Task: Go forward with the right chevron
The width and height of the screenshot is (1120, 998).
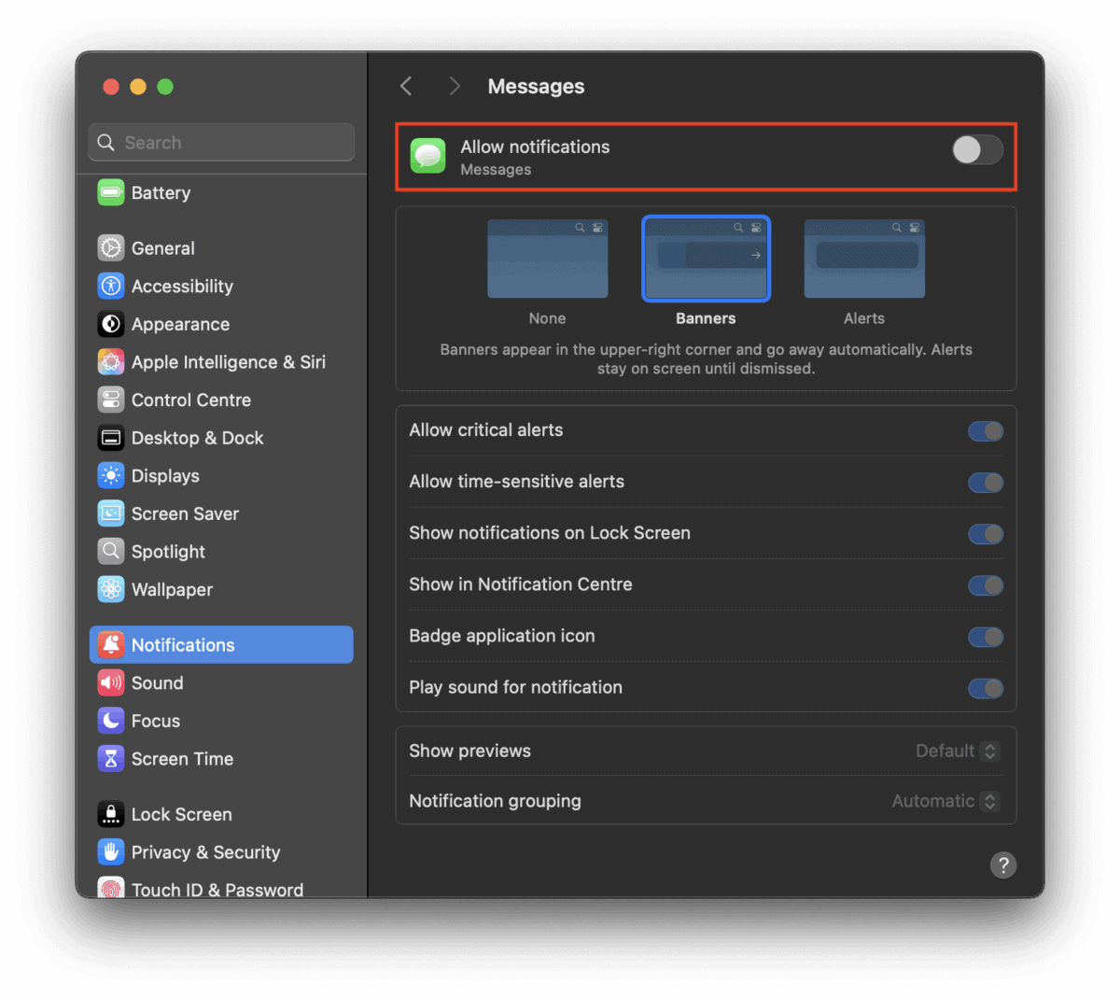Action: coord(455,86)
